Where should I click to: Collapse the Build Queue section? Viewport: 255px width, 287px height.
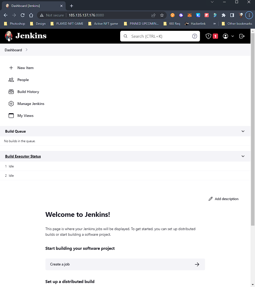click(243, 131)
